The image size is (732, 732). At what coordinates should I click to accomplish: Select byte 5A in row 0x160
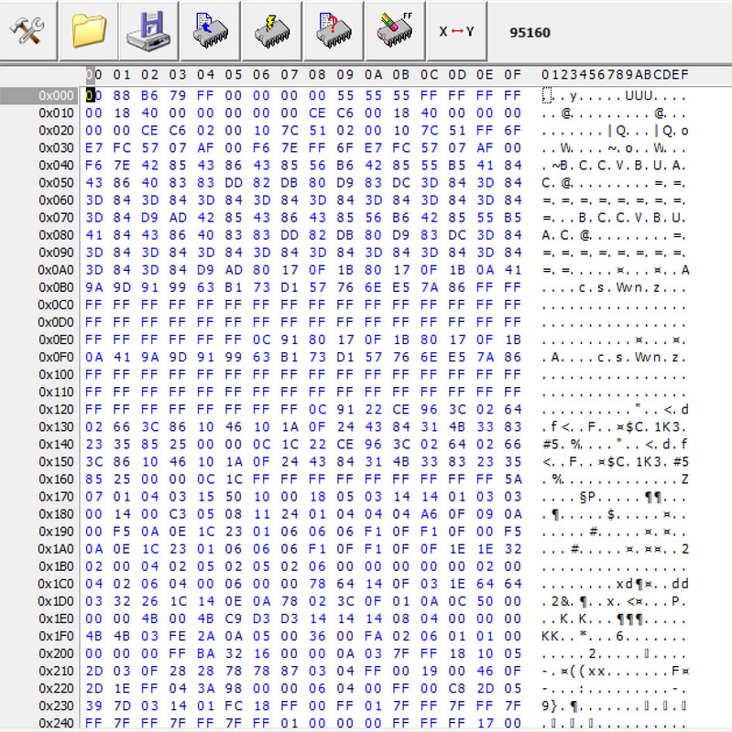(x=512, y=479)
